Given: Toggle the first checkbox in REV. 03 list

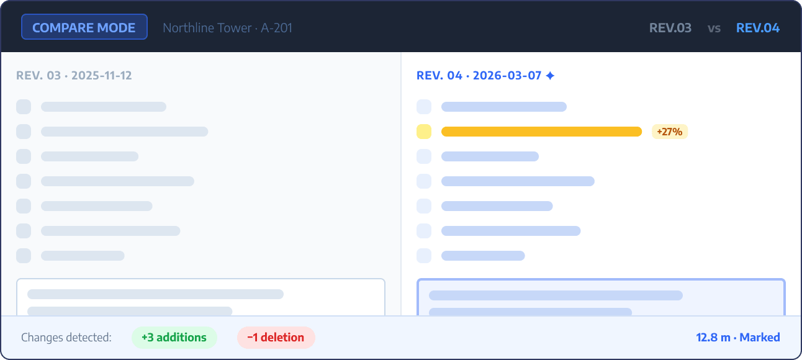Looking at the screenshot, I should pyautogui.click(x=24, y=107).
